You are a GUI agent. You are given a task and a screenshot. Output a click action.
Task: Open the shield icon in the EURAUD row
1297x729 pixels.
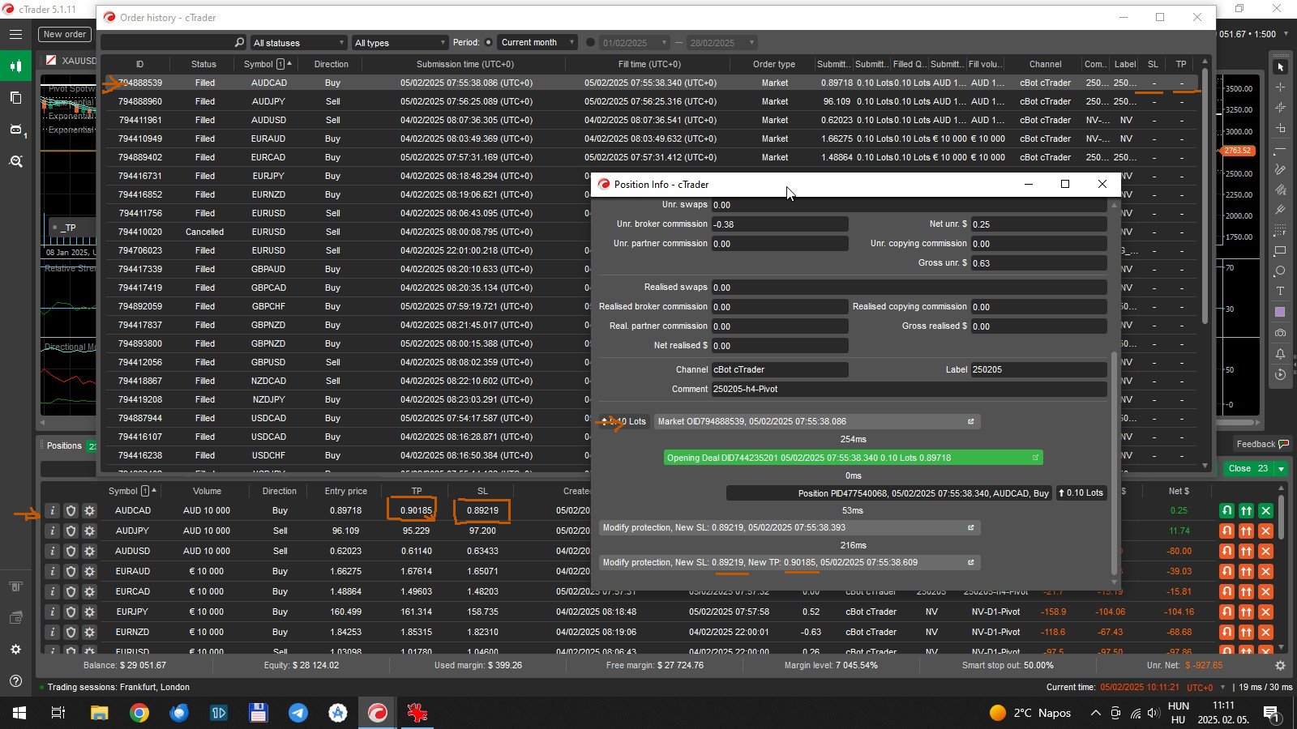click(x=71, y=571)
